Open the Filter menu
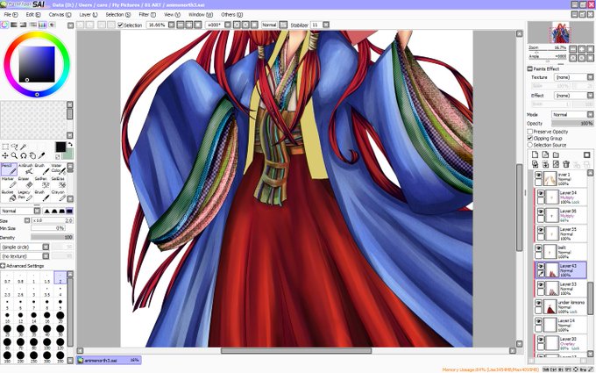The height and width of the screenshot is (373, 596). pyautogui.click(x=147, y=14)
